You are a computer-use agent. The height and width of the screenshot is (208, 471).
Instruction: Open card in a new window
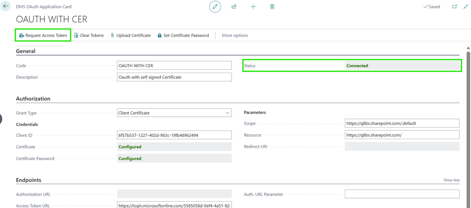tap(454, 7)
